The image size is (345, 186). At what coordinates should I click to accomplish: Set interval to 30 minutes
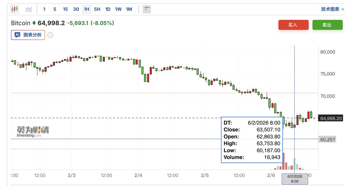(76, 9)
